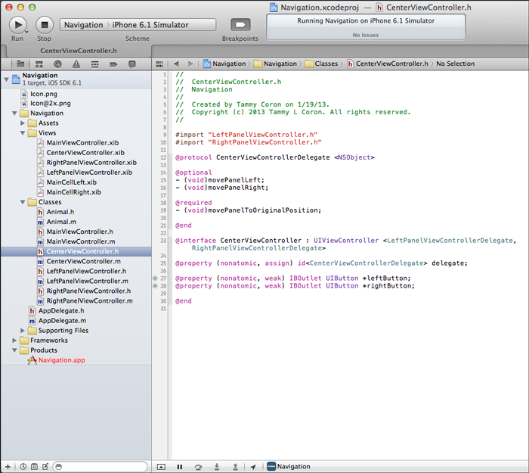Click Classes in the jump bar
This screenshot has height=473, width=529.
click(x=326, y=64)
